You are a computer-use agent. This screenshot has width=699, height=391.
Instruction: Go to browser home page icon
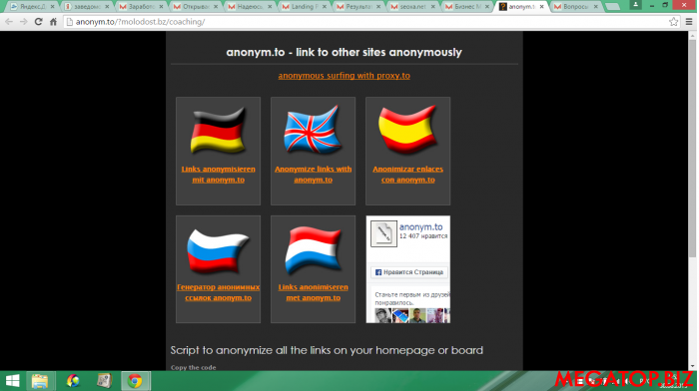(54, 21)
